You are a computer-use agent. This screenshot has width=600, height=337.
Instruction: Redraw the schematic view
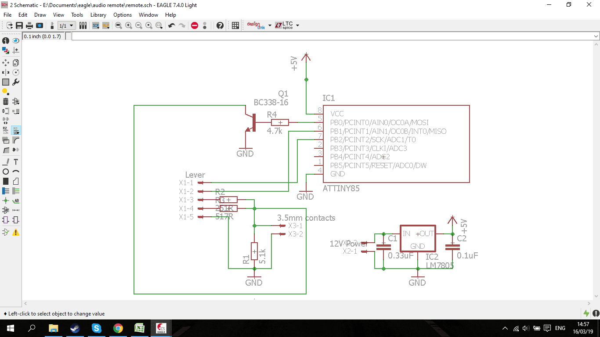(149, 25)
